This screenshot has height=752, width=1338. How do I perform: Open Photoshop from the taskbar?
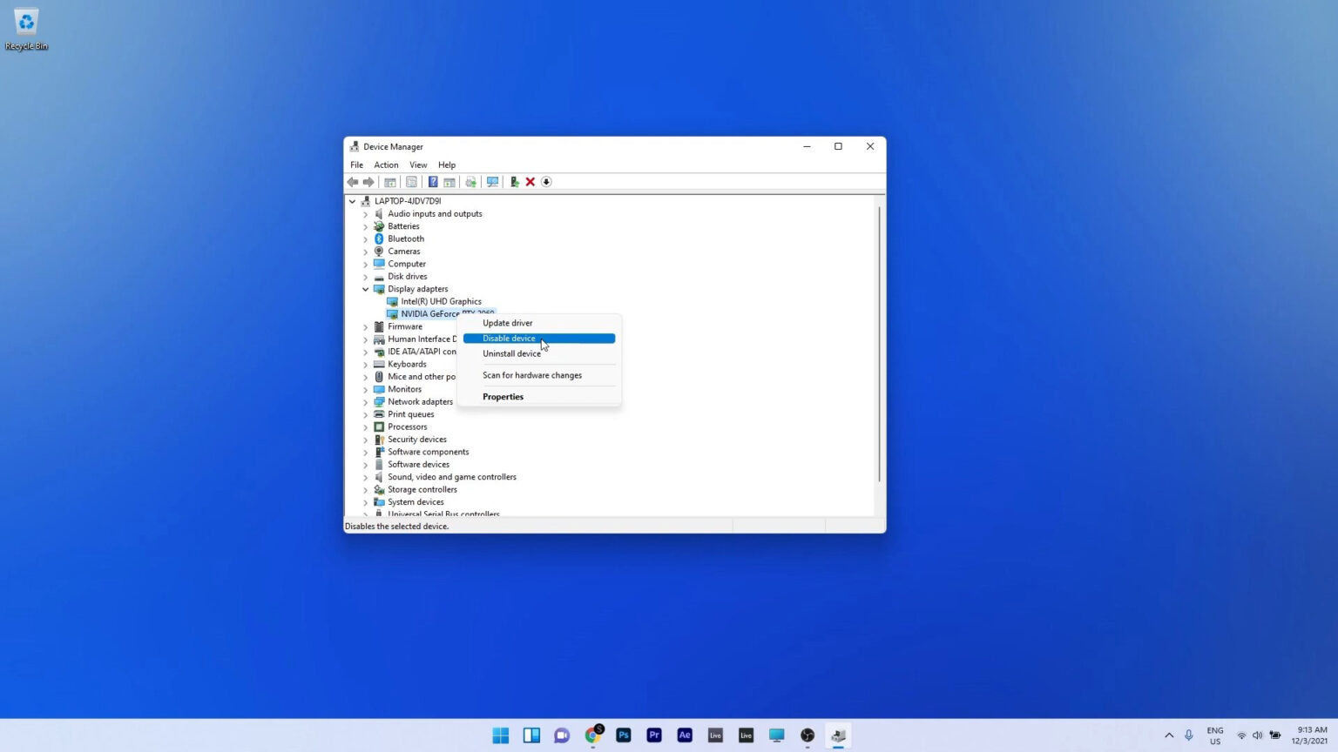point(623,735)
